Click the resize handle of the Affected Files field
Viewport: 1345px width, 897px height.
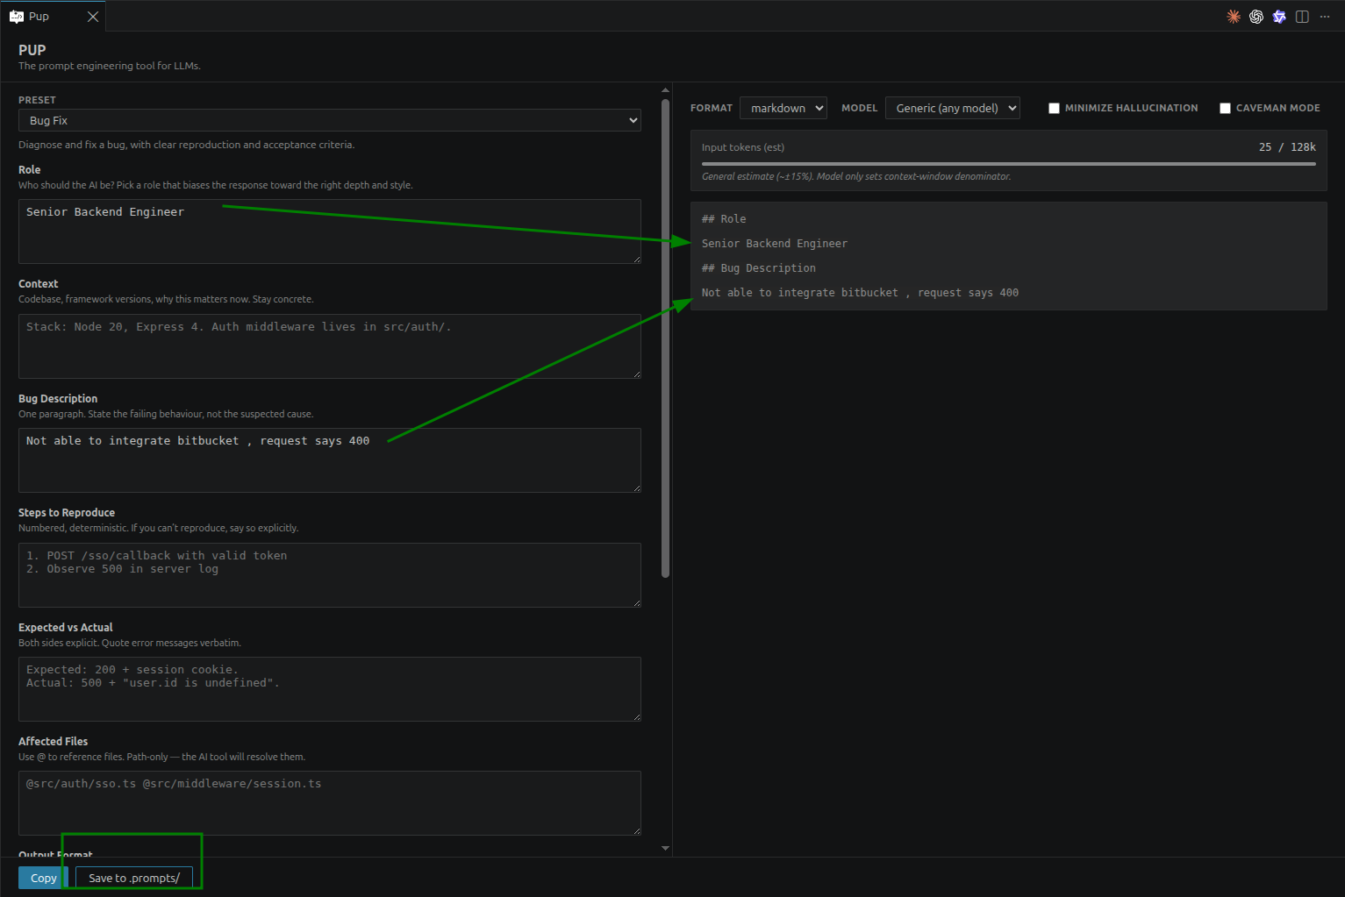pos(636,830)
